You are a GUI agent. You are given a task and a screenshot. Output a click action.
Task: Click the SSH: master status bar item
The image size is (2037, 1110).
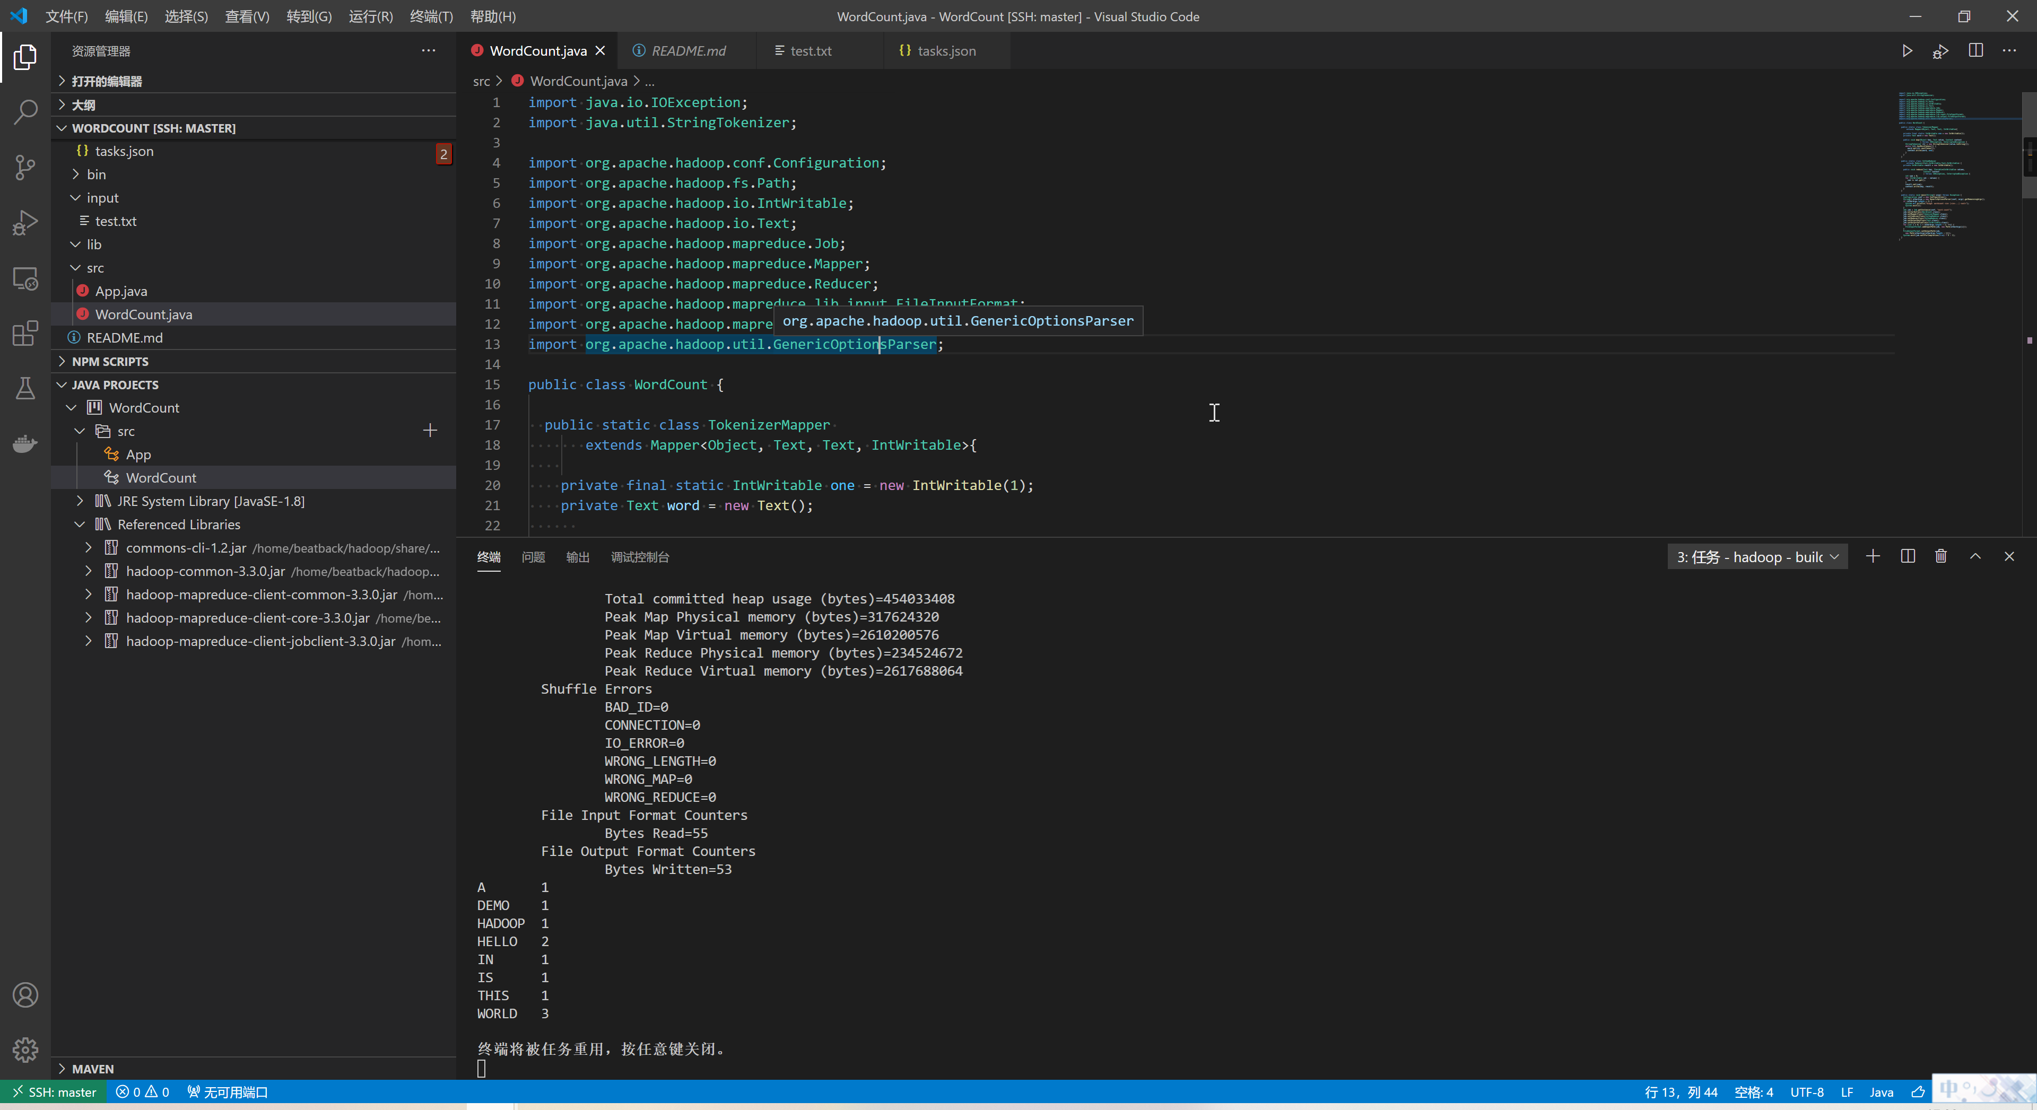point(53,1091)
